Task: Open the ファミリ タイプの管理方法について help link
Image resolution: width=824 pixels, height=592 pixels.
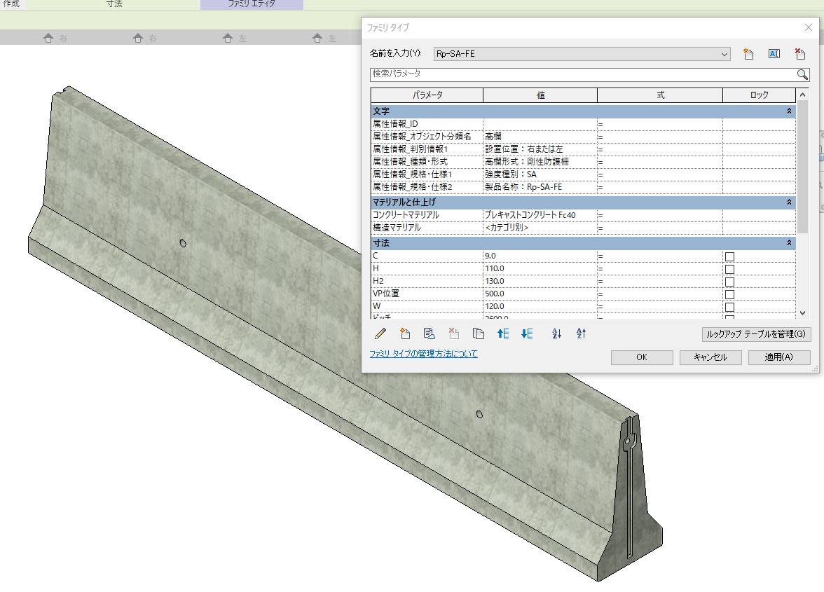Action: 423,354
